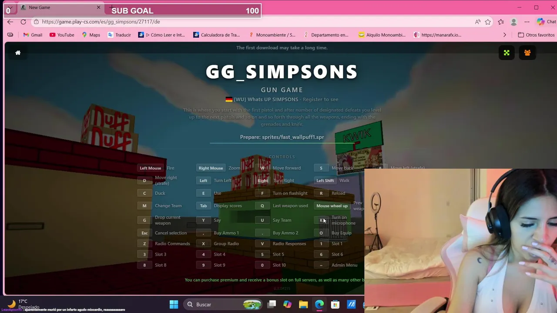Open Maps bookmark
Viewport: 557px width, 313px height.
pyautogui.click(x=91, y=35)
